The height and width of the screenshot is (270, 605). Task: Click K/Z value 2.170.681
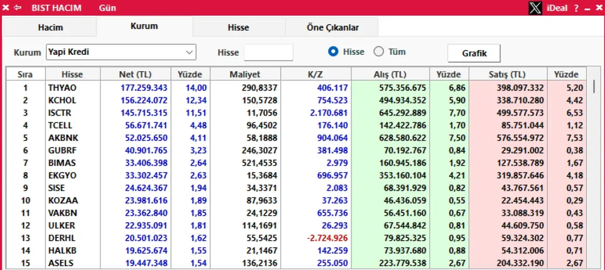[x=329, y=113]
